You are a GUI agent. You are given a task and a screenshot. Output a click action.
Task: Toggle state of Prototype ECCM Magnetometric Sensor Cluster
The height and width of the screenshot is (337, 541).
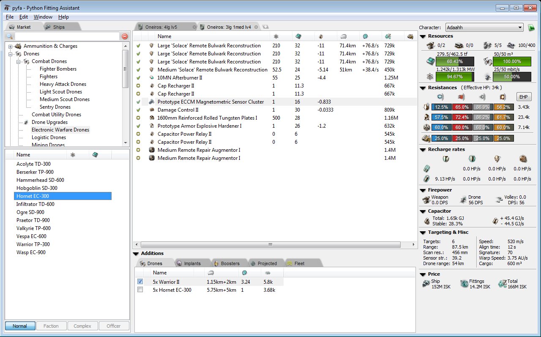pos(138,102)
